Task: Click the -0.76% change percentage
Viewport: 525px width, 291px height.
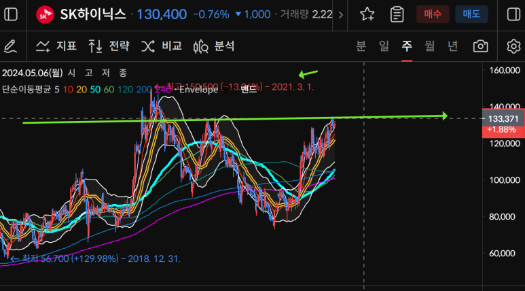Action: pyautogui.click(x=211, y=14)
